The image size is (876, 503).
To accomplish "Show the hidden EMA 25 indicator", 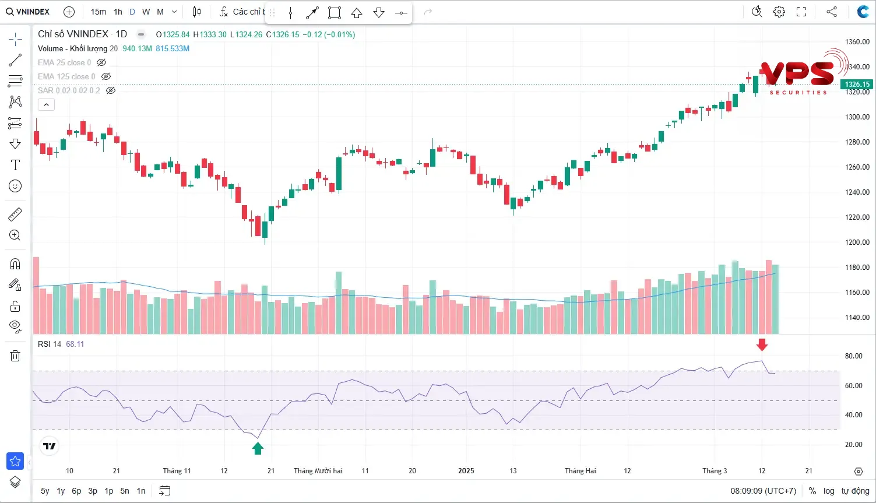I will tap(101, 62).
